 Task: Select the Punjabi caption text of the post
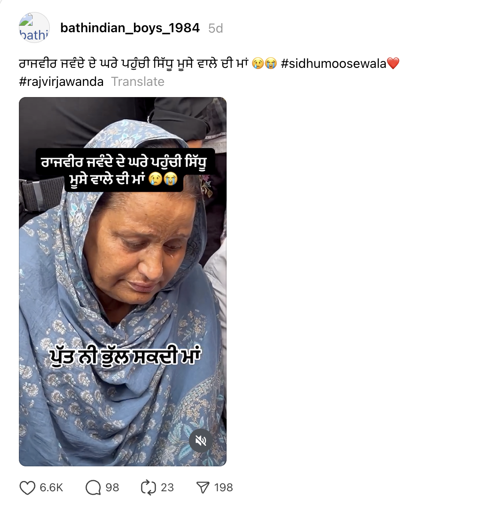pos(133,64)
